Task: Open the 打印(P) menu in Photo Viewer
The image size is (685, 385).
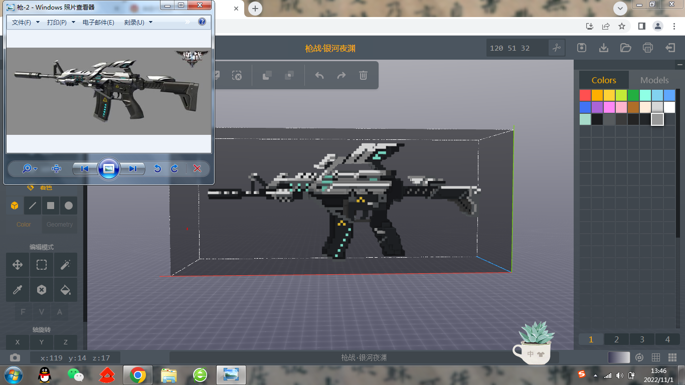Action: (61, 22)
